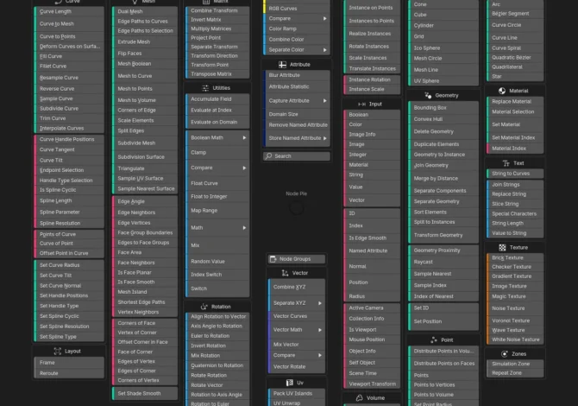Select Subdivision Surface
This screenshot has height=406, width=578.
[x=145, y=157]
